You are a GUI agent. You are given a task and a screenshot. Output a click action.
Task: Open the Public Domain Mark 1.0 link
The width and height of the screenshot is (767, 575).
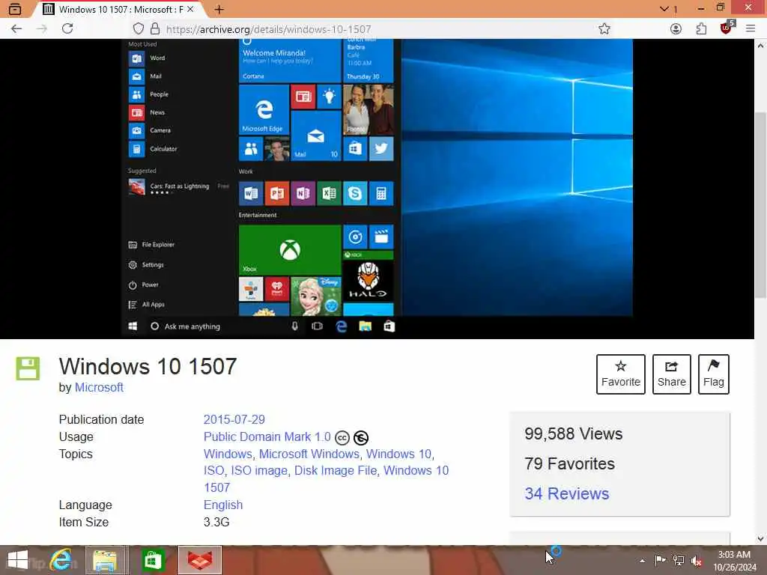pyautogui.click(x=267, y=436)
